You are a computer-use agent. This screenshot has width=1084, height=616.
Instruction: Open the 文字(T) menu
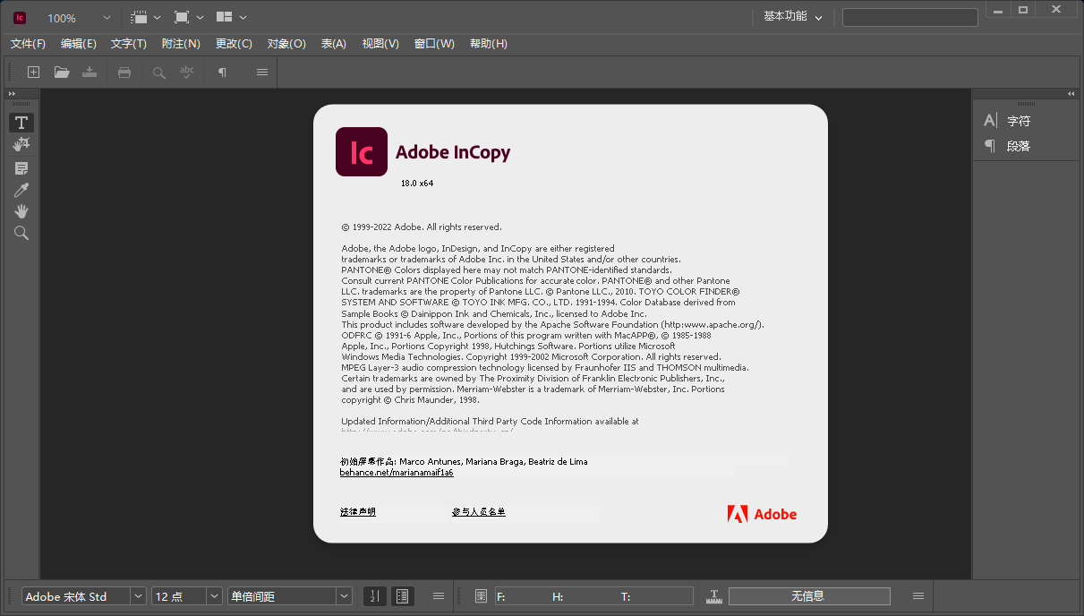[x=129, y=44]
